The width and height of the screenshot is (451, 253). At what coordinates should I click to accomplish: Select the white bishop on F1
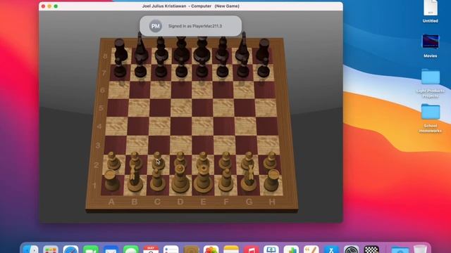click(x=225, y=180)
